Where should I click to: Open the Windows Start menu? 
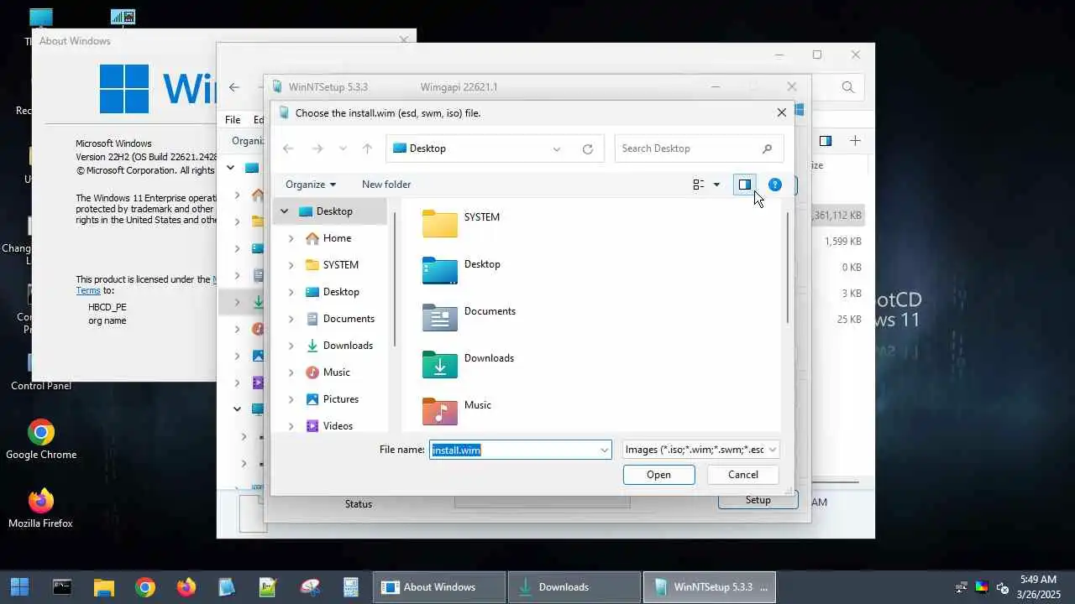(19, 587)
